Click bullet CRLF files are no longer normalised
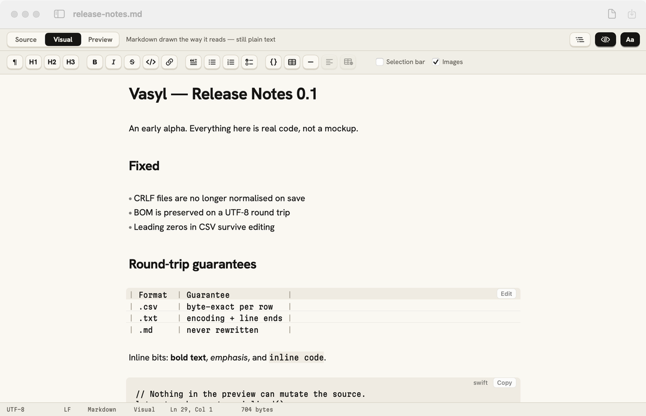Screen dimensions: 646x416 coord(219,198)
